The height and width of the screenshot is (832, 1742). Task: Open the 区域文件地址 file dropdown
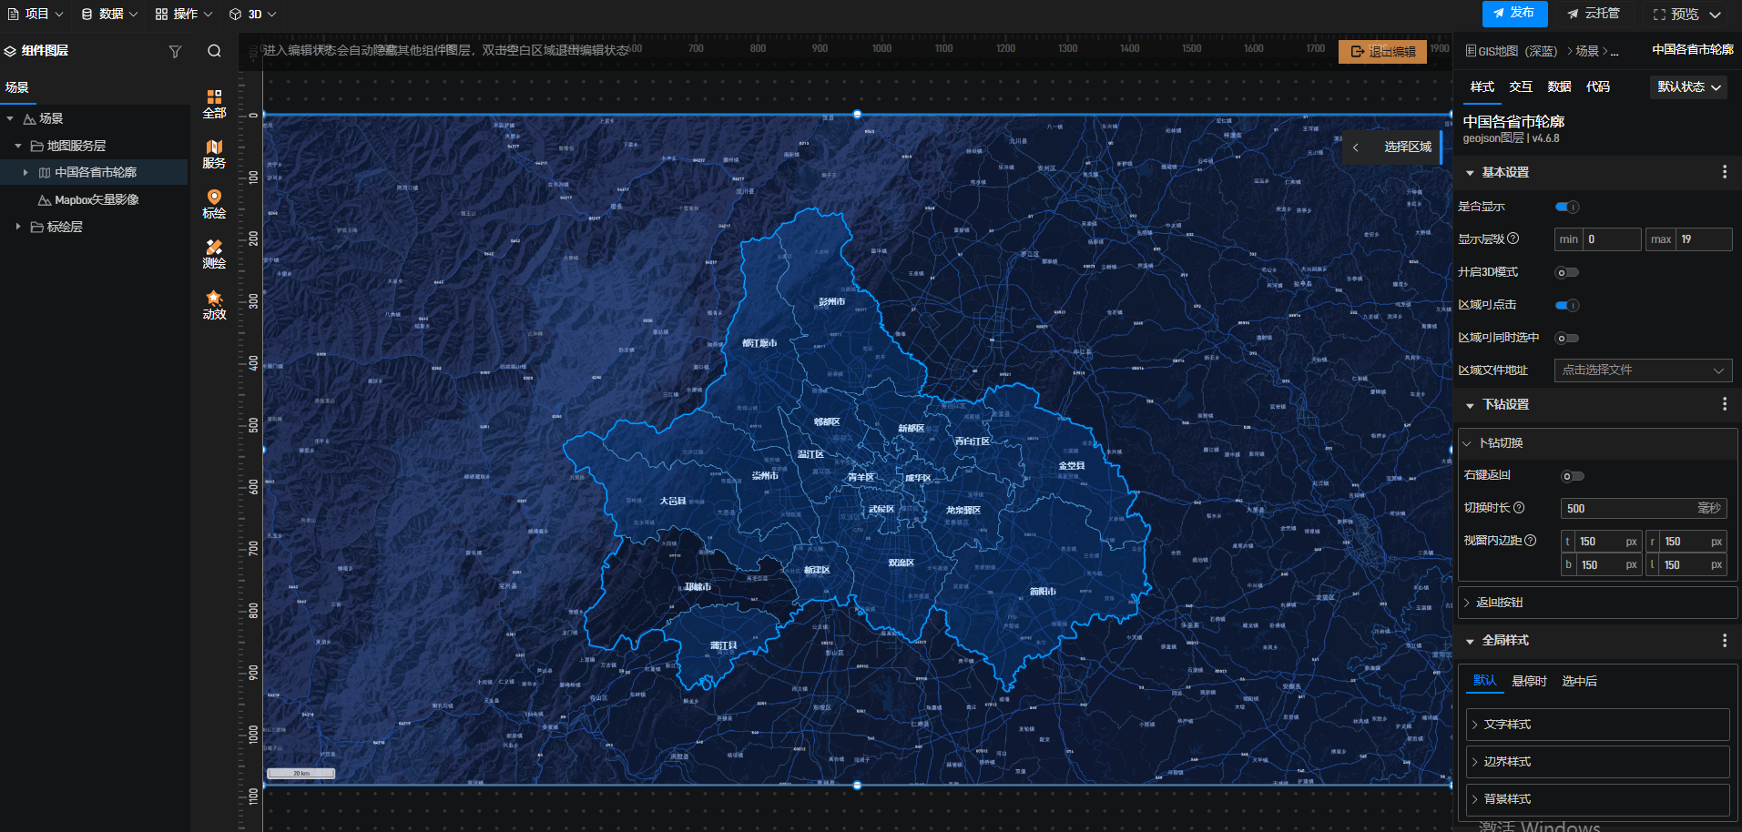(x=1642, y=370)
